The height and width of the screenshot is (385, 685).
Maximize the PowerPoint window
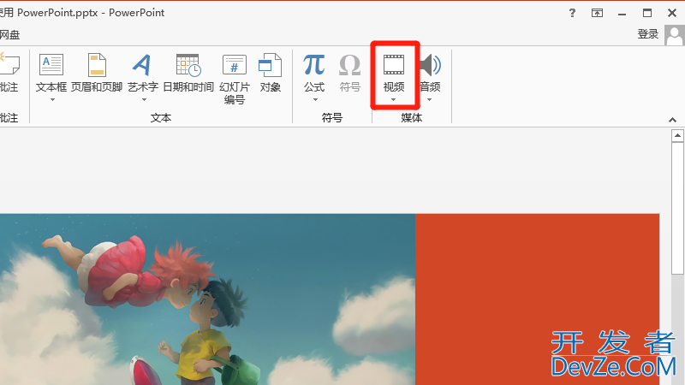[647, 13]
